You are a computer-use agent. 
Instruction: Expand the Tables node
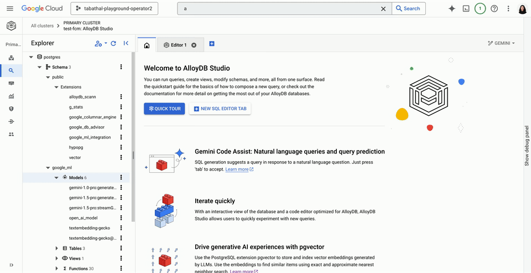pyautogui.click(x=56, y=249)
